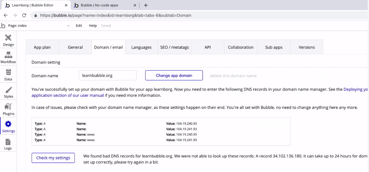The width and height of the screenshot is (369, 172).
Task: Select the last www record value 104.19.241.93
Action: point(186,140)
